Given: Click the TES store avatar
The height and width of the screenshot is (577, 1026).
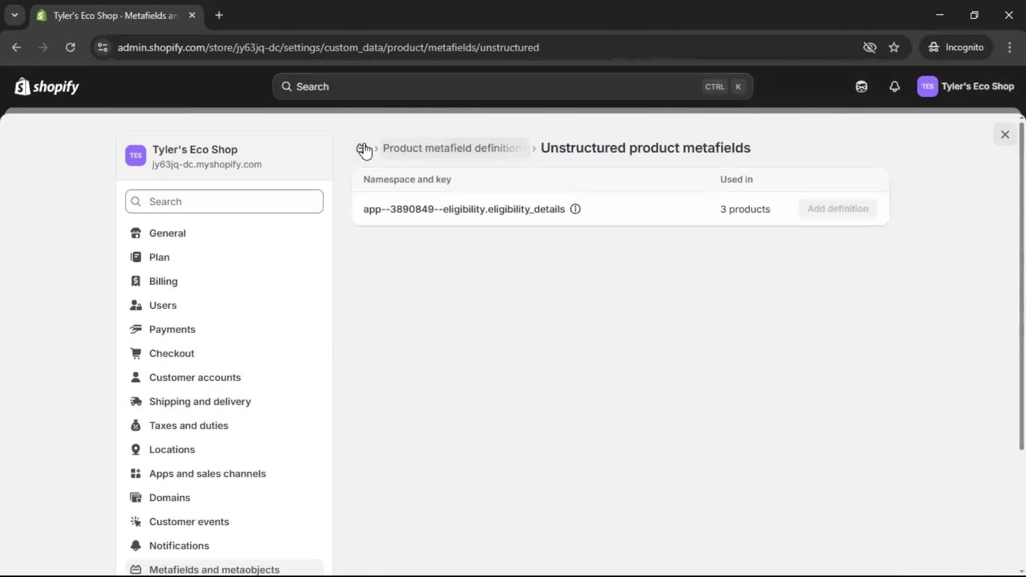Looking at the screenshot, I should tap(928, 87).
